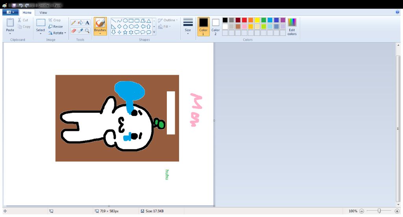Click the Crop button
403x217 pixels.
point(54,20)
